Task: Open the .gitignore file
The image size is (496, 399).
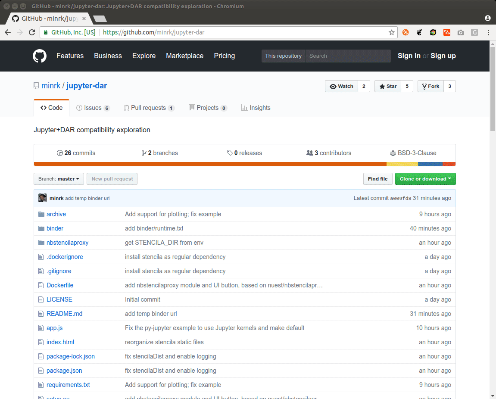Action: click(x=59, y=271)
